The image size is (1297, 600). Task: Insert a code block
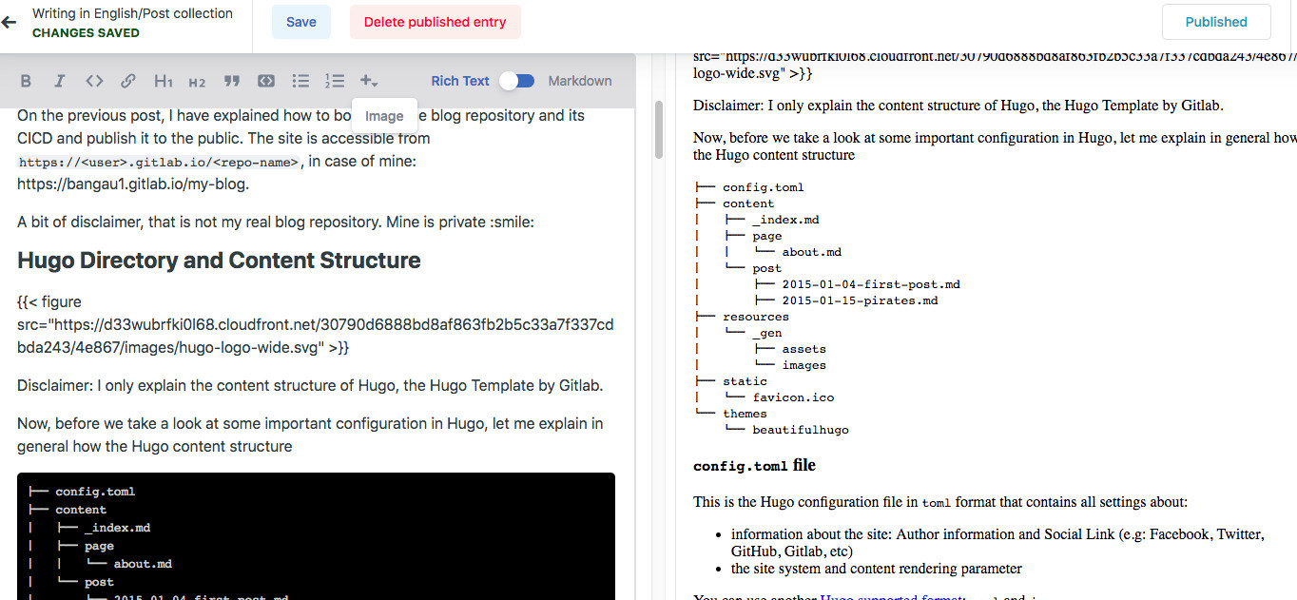[x=266, y=81]
